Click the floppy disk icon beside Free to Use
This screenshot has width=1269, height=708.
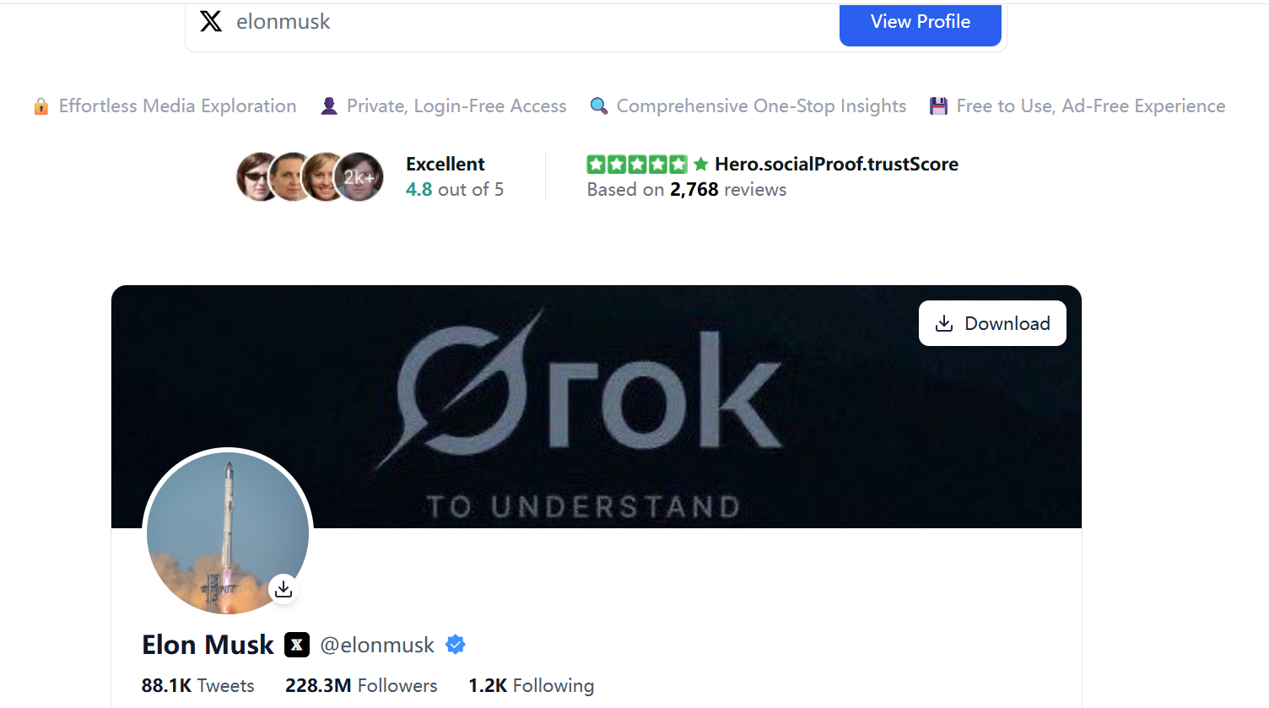tap(938, 106)
